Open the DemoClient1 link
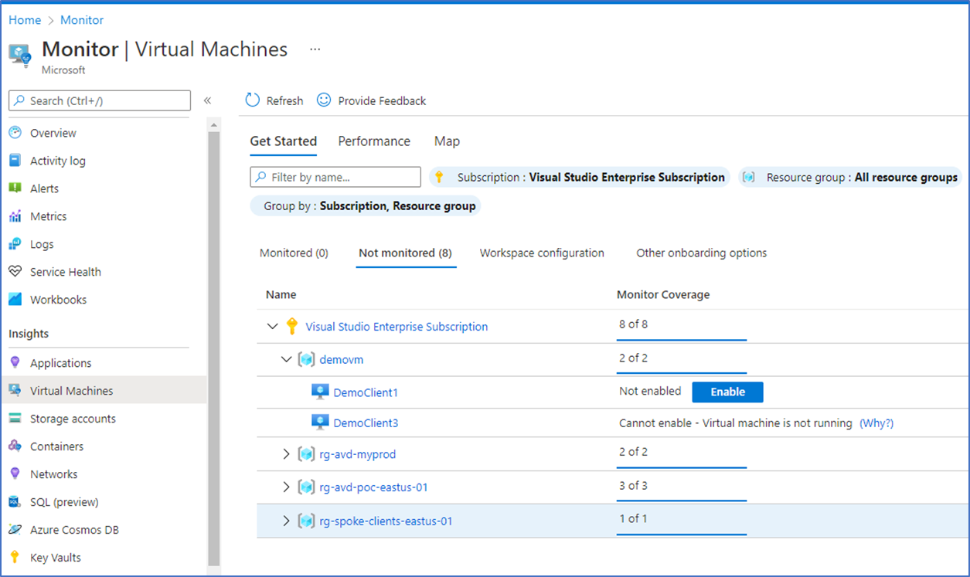970x577 pixels. coord(366,392)
